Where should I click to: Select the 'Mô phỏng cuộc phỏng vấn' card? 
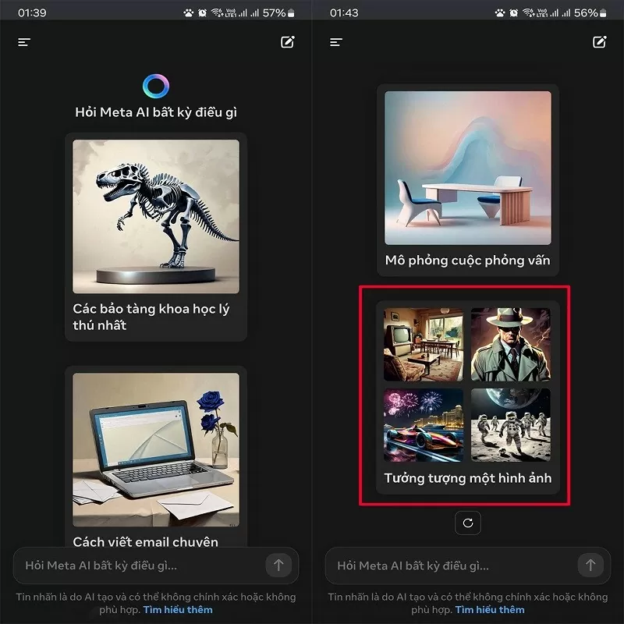click(x=467, y=179)
